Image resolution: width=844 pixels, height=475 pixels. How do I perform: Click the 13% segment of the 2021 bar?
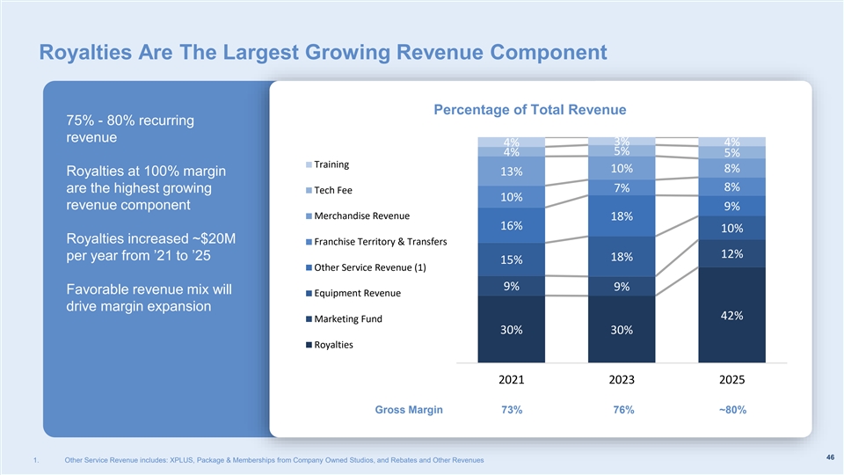click(511, 171)
